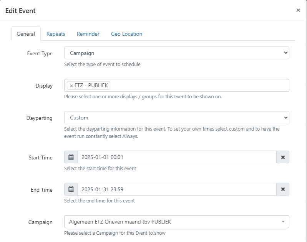Click the End Time calendar icon
This screenshot has height=242, width=307.
pos(71,189)
